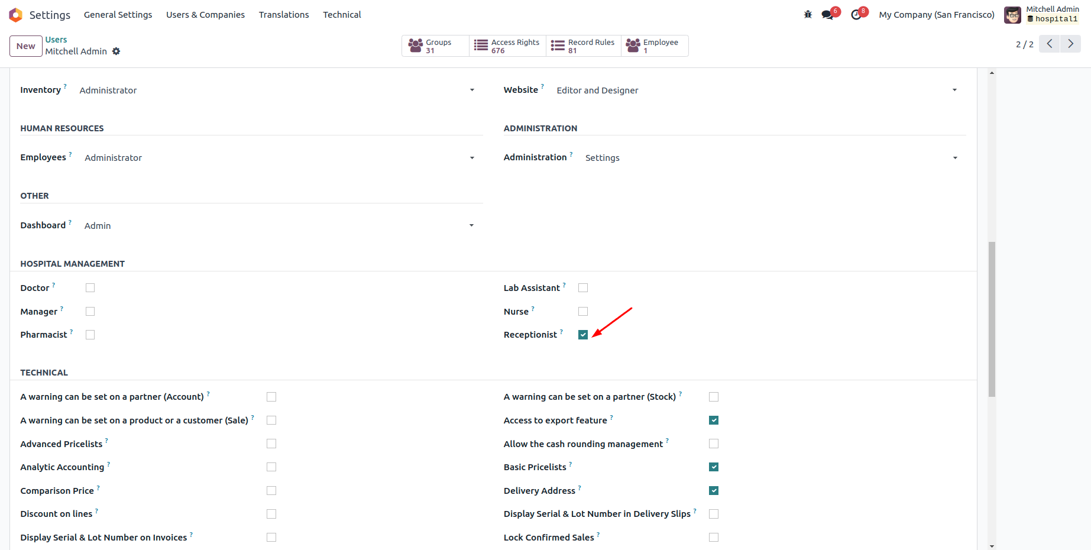
Task: Tick the Lab Assistant checkbox
Action: [583, 288]
